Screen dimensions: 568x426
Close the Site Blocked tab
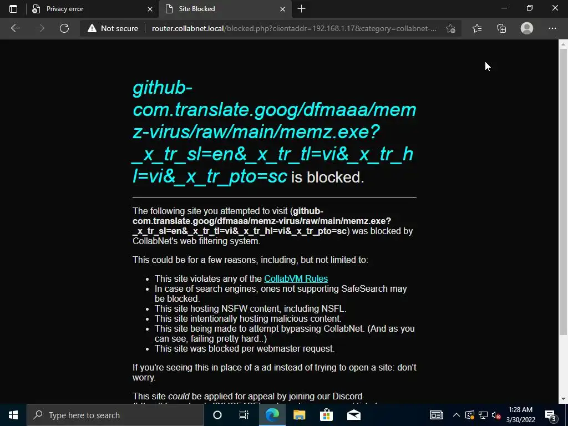point(282,9)
